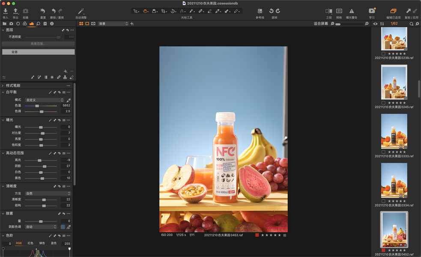This screenshot has width=421, height=257.
Task: Select the Erase Mask tool in Layers
Action: point(72,78)
